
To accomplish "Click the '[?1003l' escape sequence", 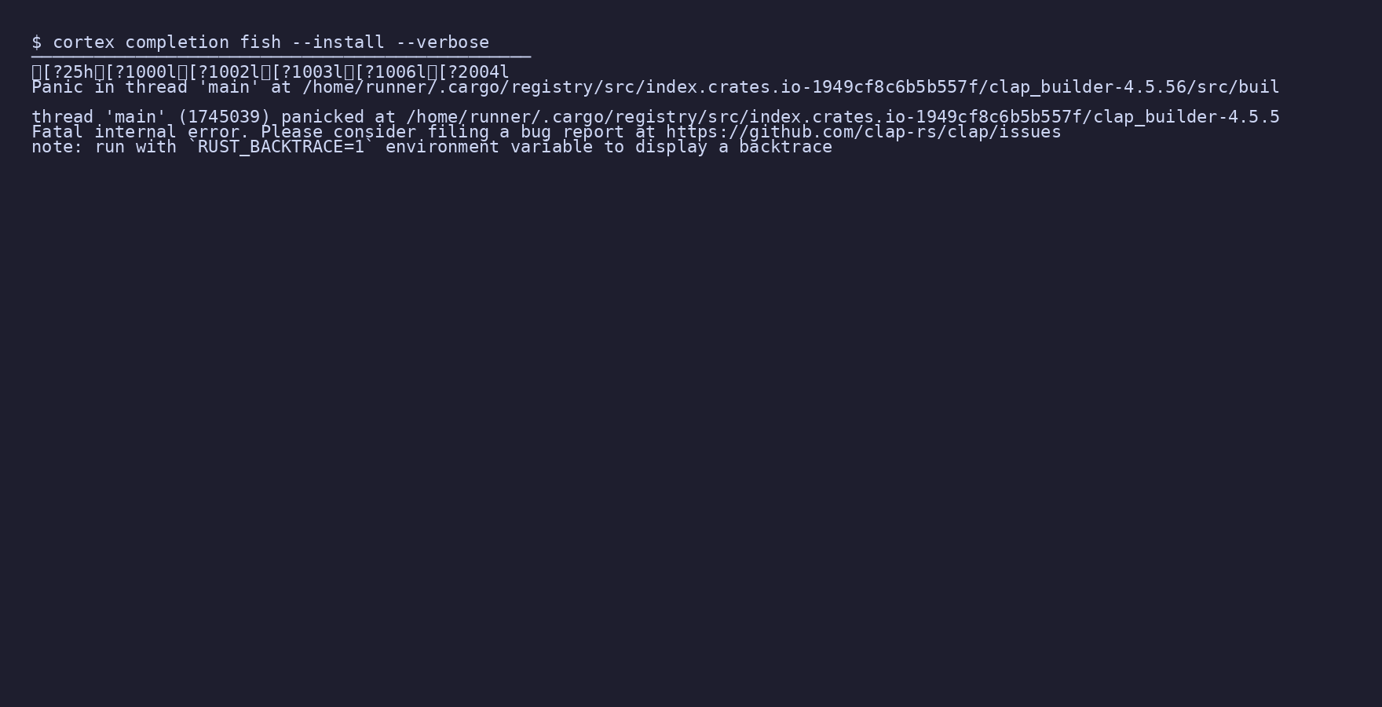I will pos(307,72).
